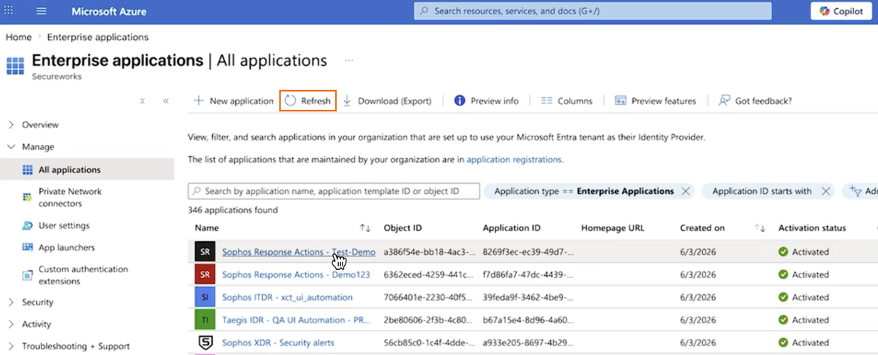Click Application ID starts with filter

coord(762,191)
